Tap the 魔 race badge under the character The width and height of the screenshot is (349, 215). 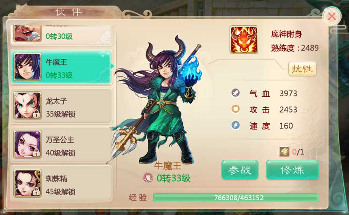click(148, 178)
